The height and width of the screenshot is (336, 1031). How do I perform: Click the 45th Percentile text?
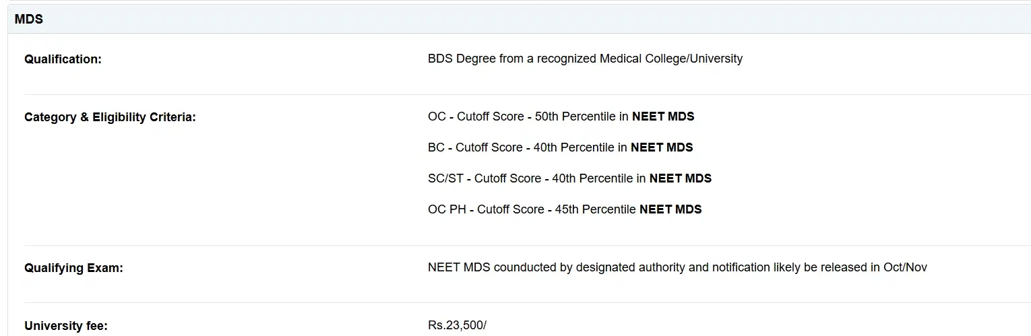pyautogui.click(x=595, y=209)
